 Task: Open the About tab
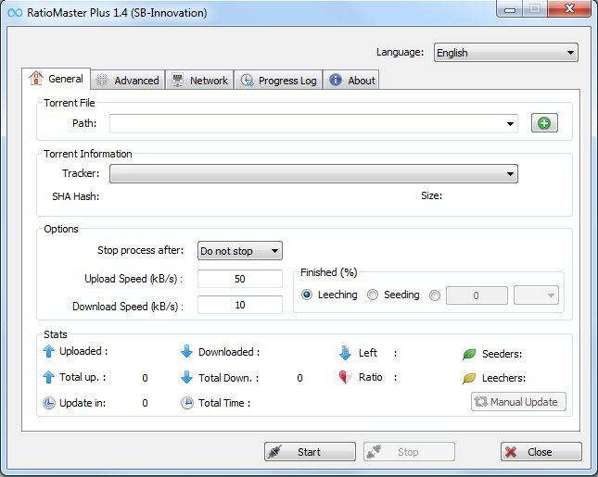[x=351, y=80]
